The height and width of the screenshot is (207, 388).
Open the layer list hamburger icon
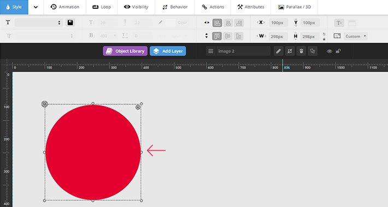210,51
